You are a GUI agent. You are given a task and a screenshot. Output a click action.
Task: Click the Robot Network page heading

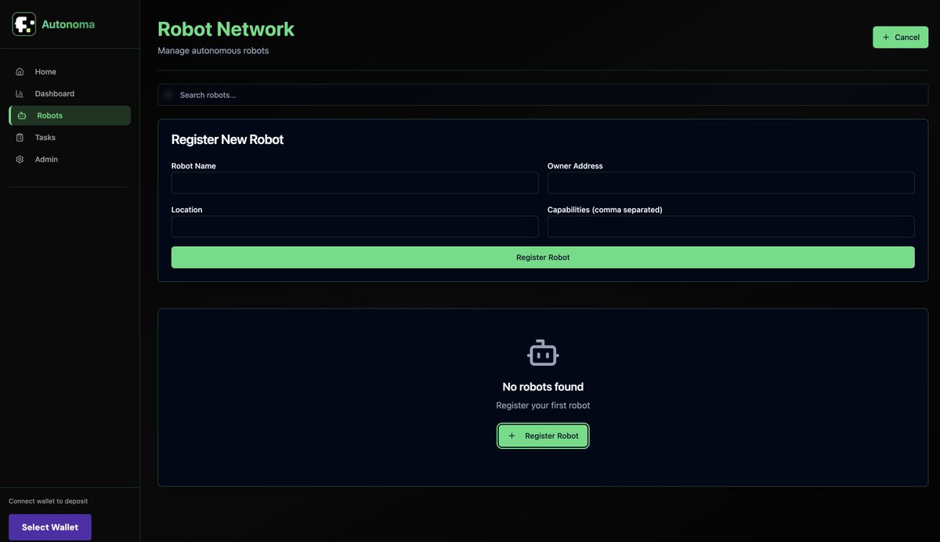click(x=226, y=29)
